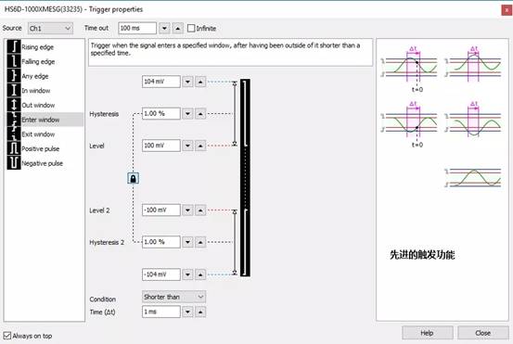Open the Source Ch1 dropdown
The width and height of the screenshot is (513, 344).
pos(50,29)
